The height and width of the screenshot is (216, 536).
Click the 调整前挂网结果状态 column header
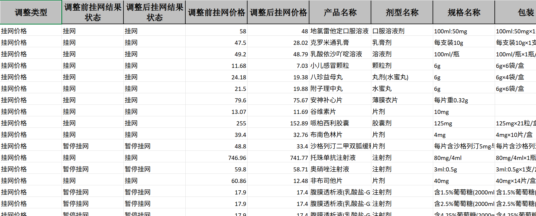click(93, 12)
